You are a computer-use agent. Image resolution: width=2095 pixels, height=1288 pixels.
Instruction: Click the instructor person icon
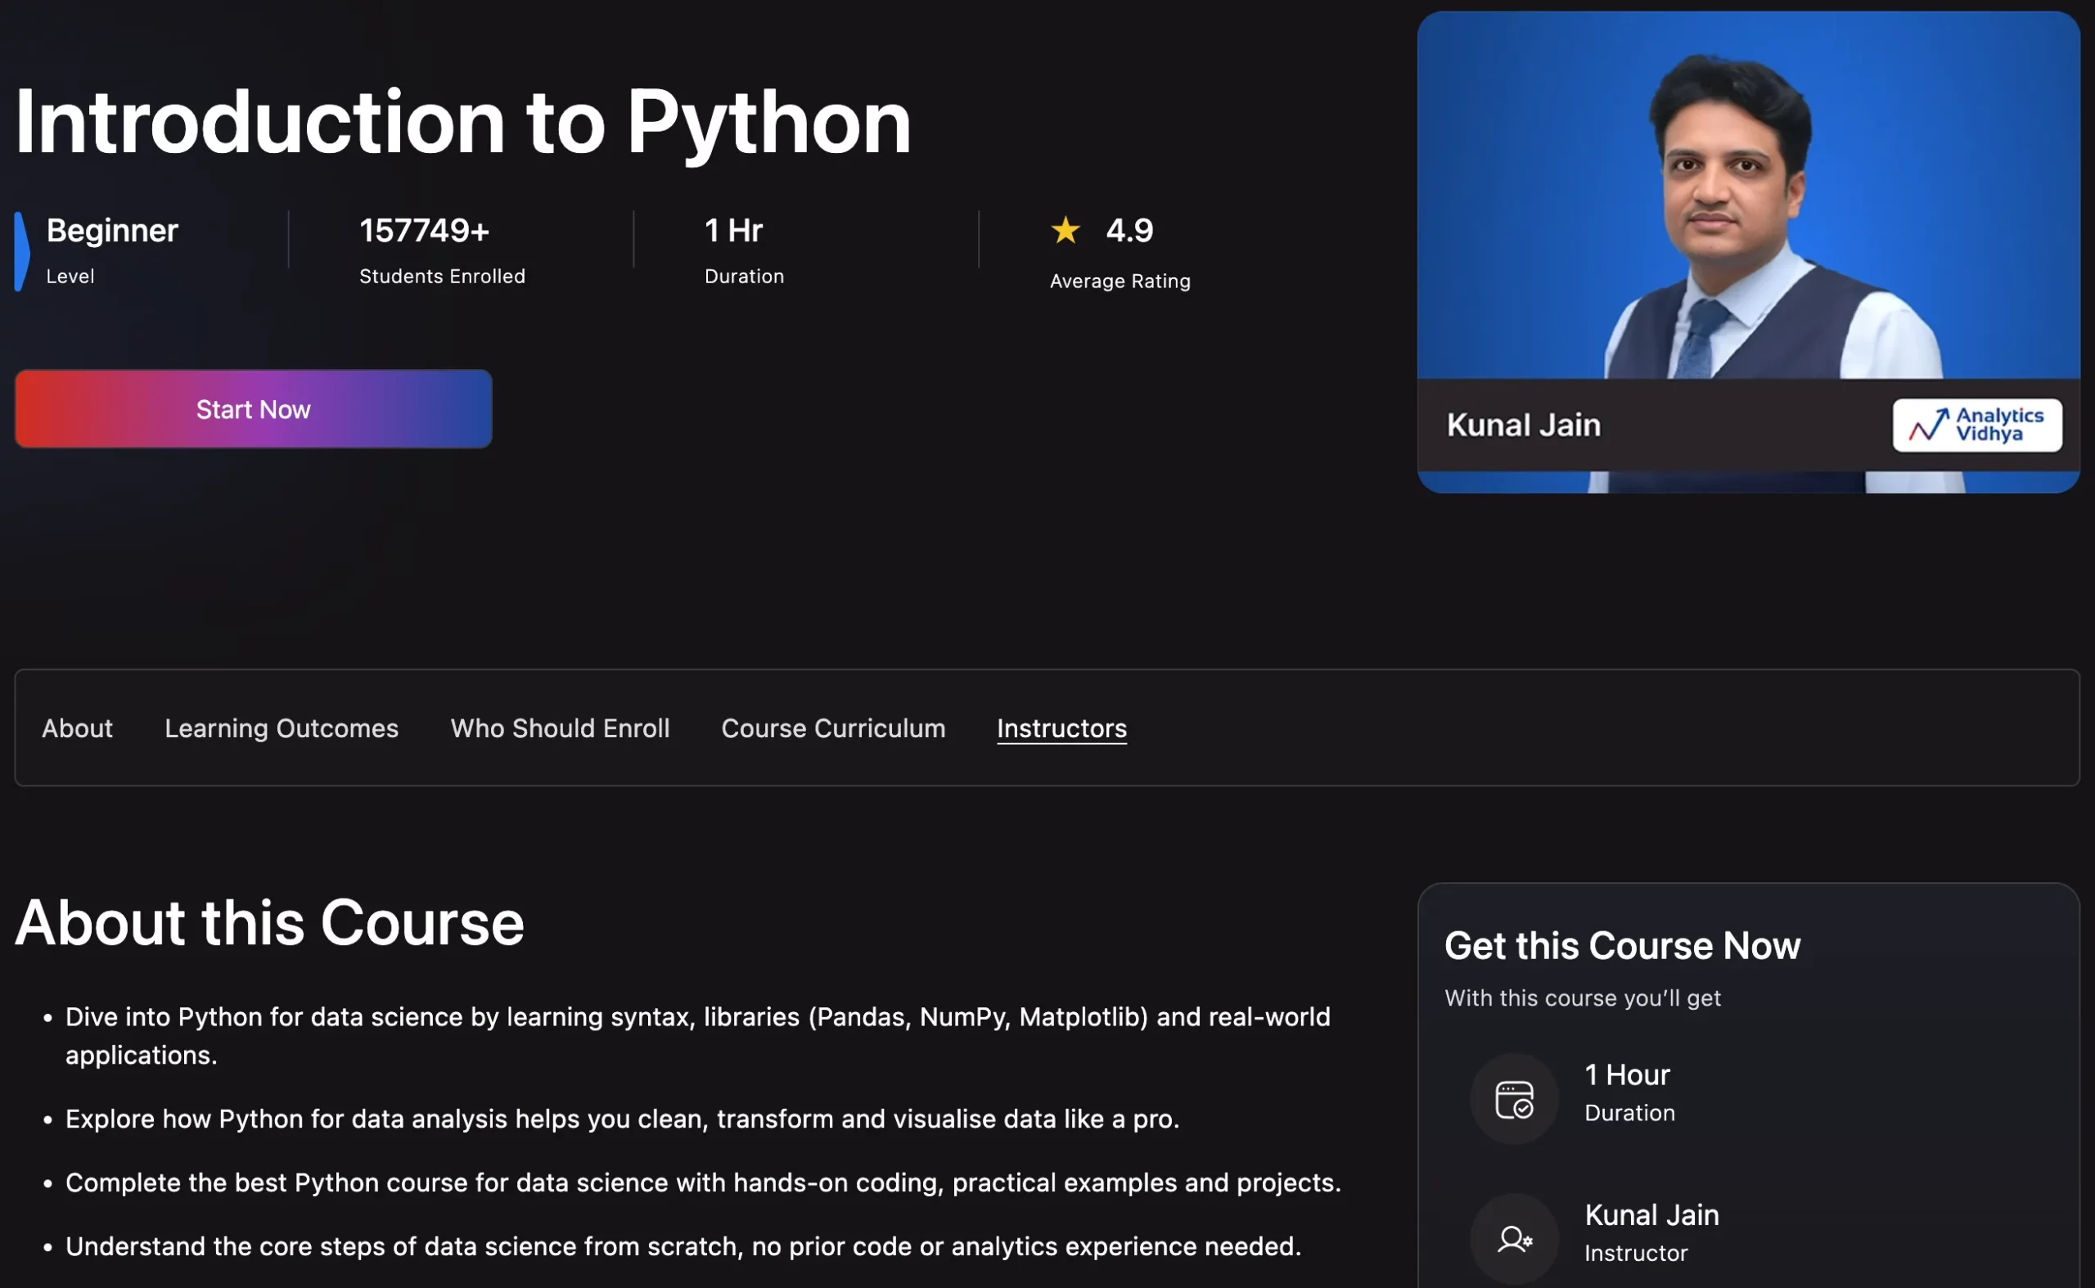(x=1514, y=1238)
